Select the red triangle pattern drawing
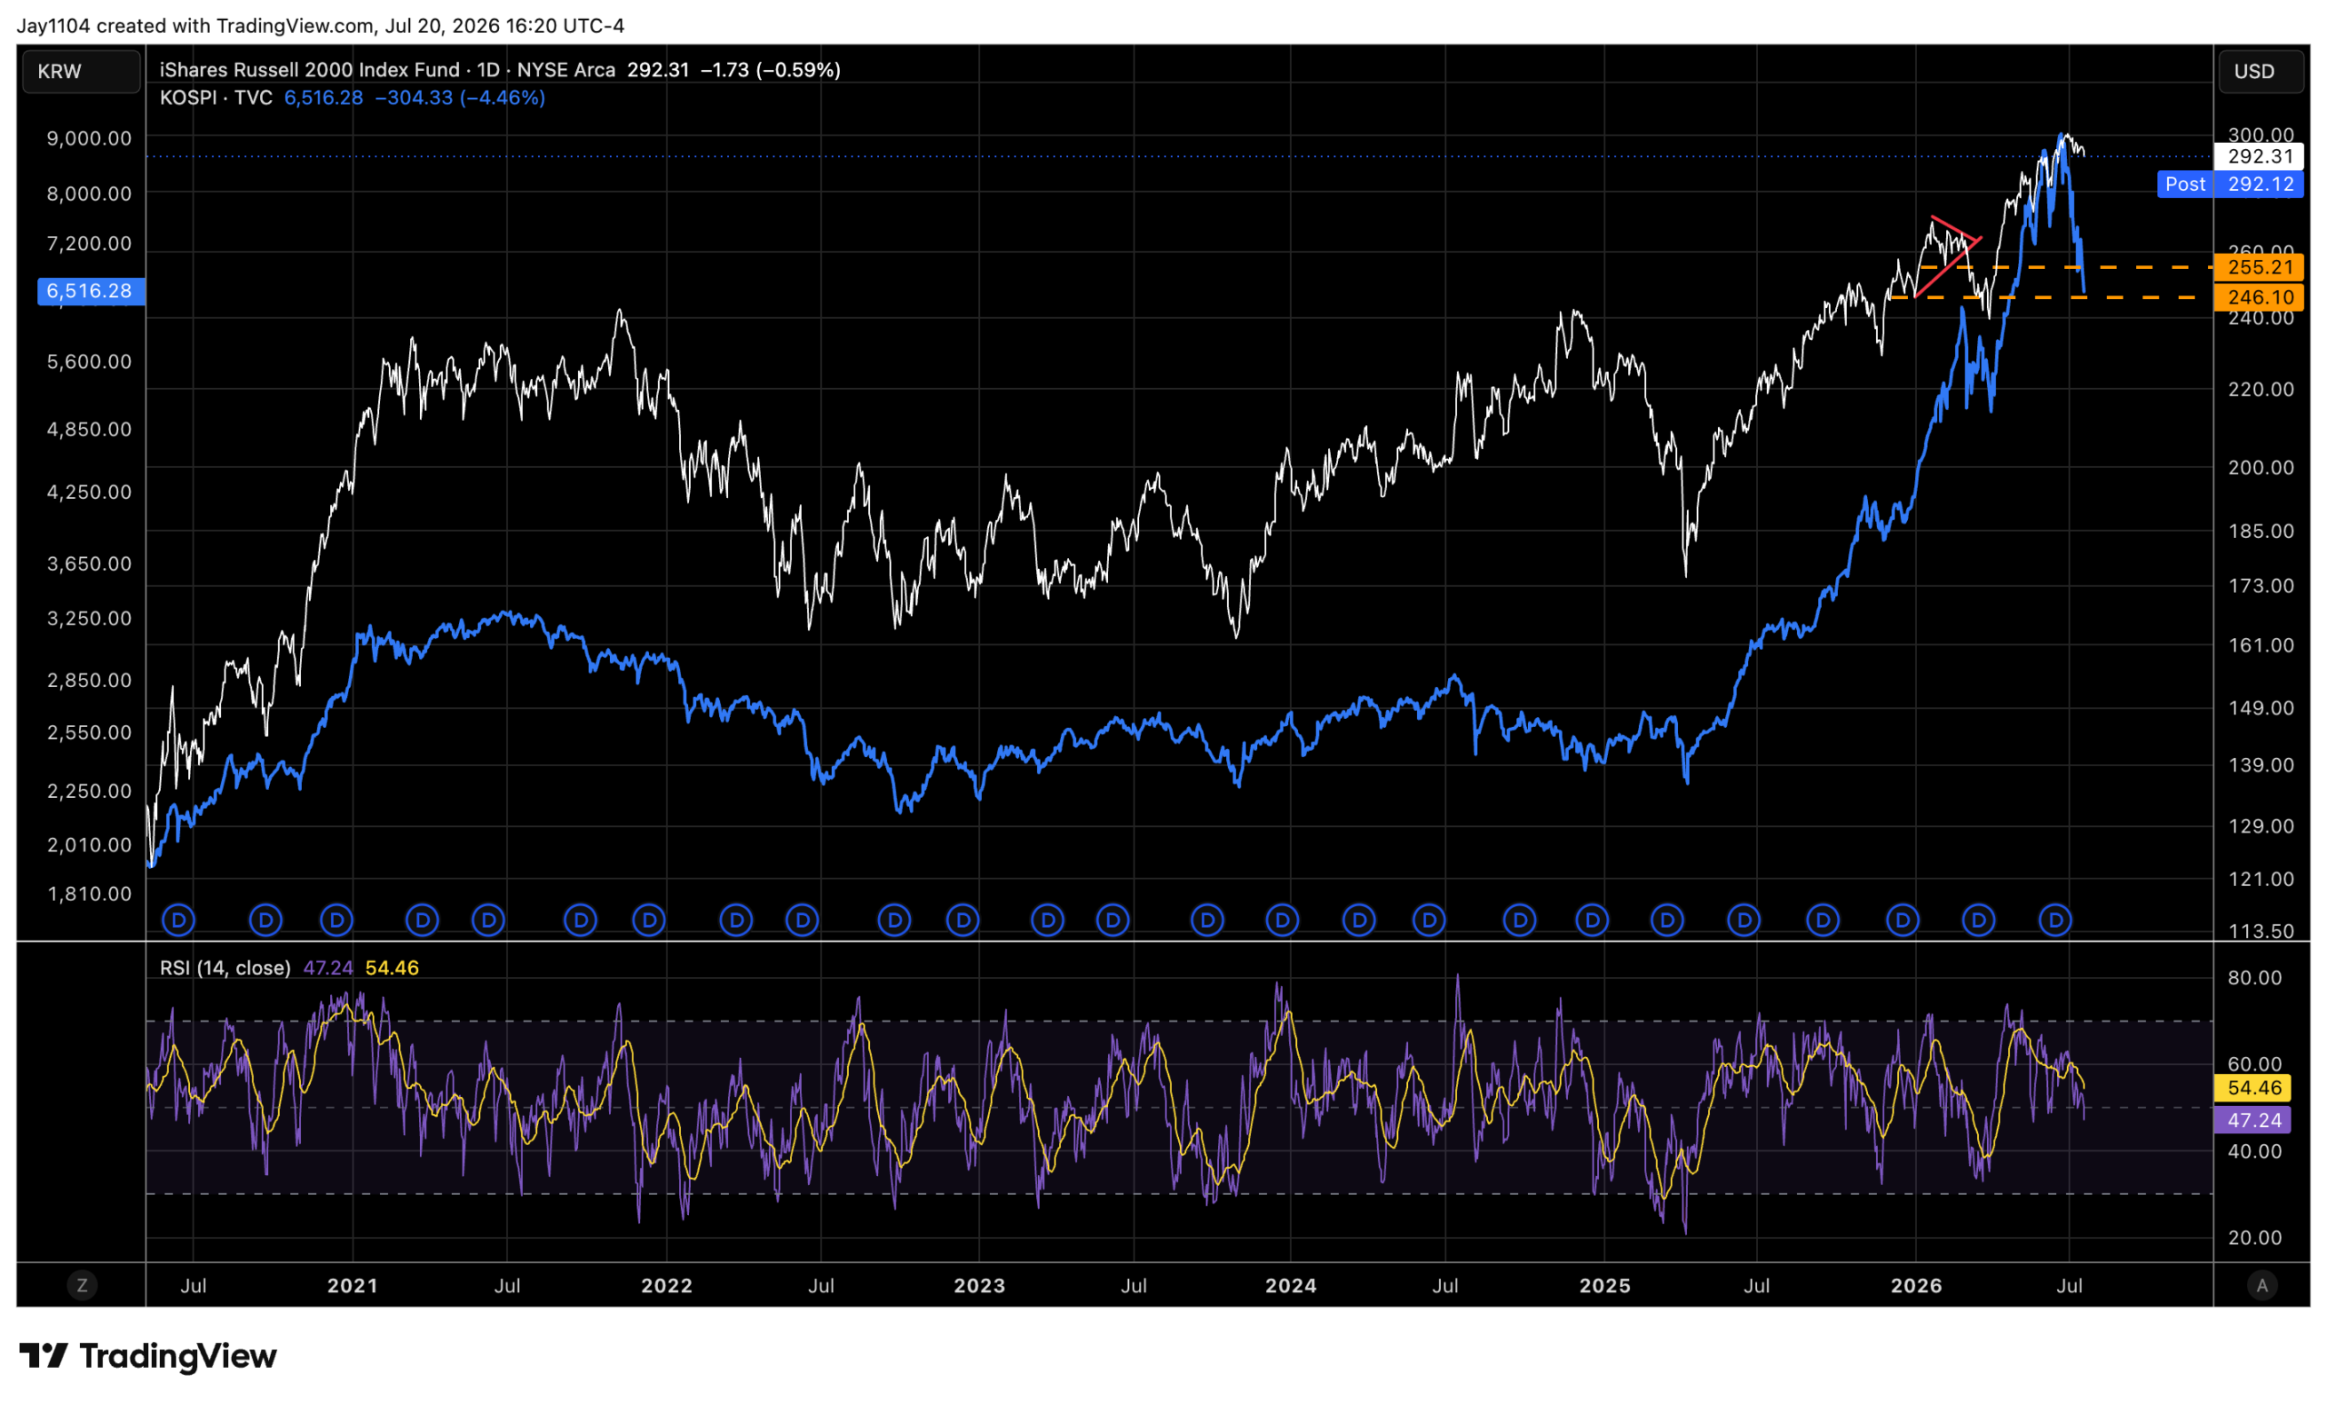The width and height of the screenshot is (2327, 1405). point(1948,257)
